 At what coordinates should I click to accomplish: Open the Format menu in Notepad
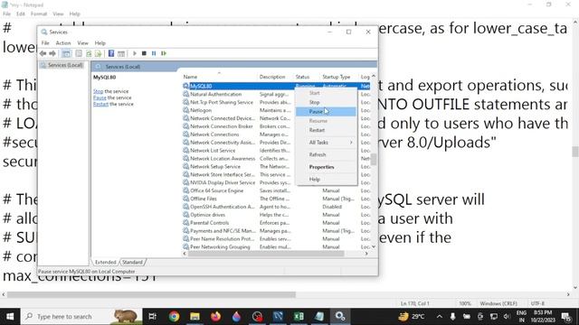[39, 14]
